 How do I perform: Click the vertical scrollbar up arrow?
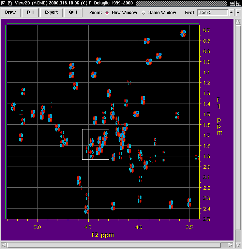[238, 22]
